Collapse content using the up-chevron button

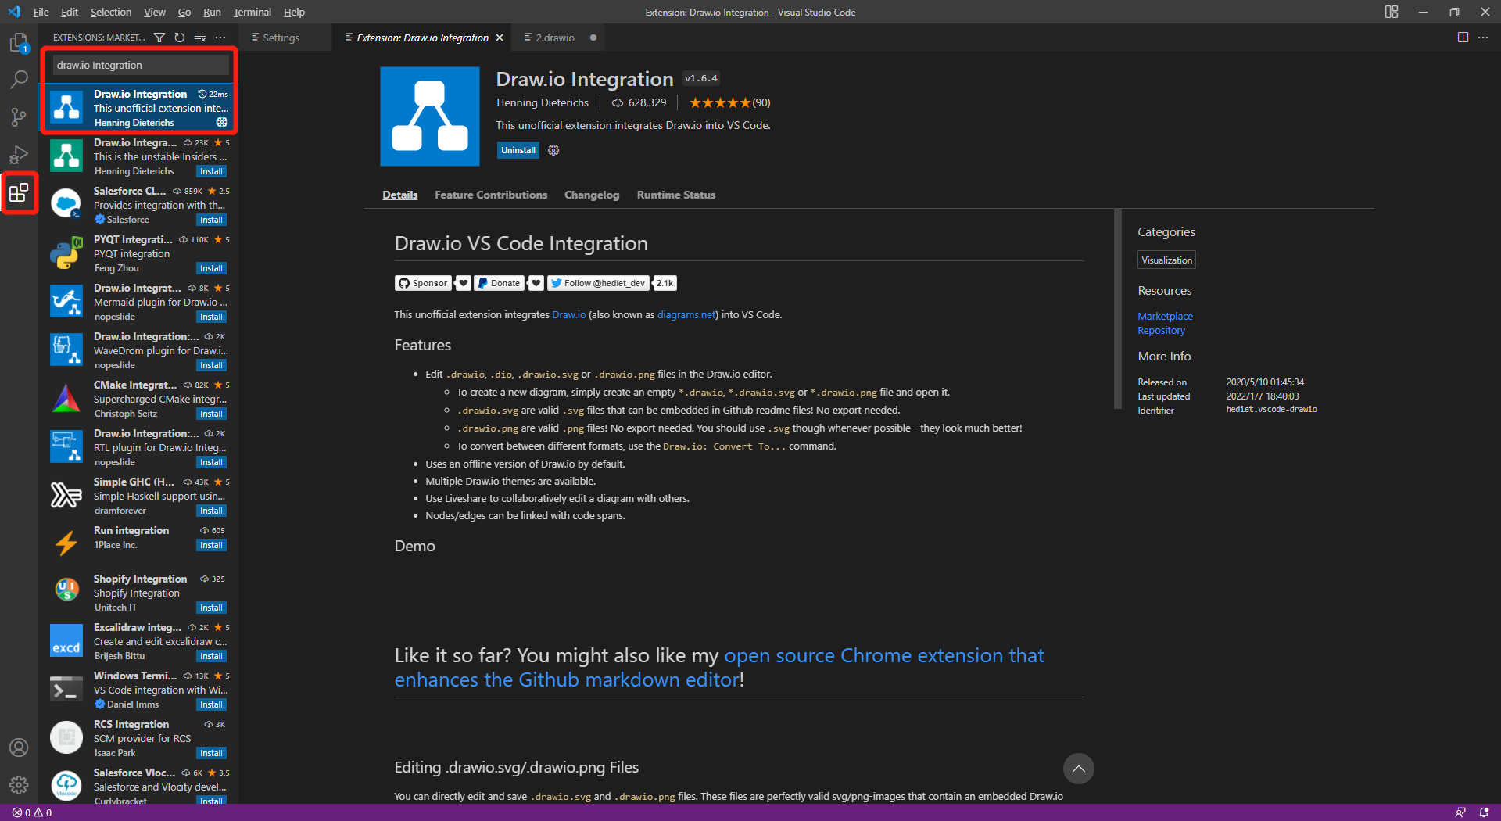pyautogui.click(x=1079, y=769)
